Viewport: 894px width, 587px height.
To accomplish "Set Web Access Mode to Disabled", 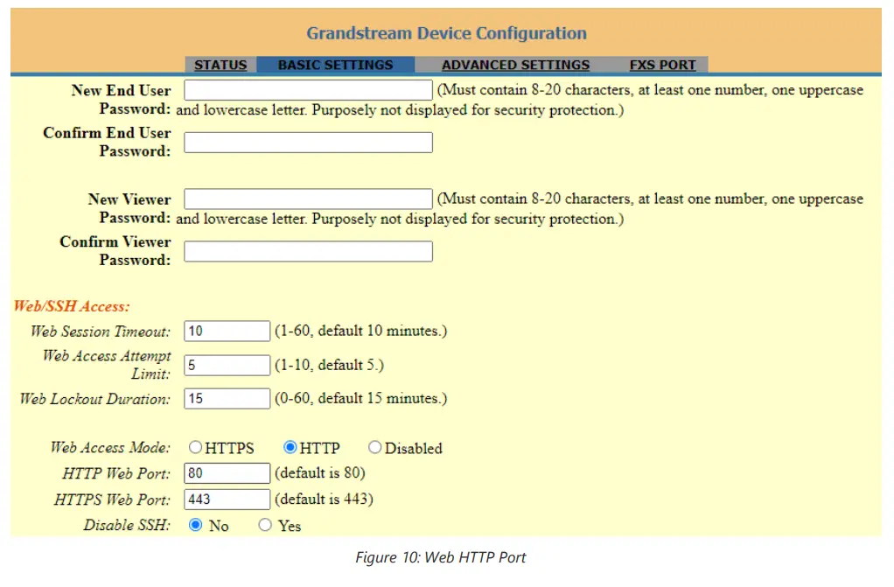I will [374, 447].
